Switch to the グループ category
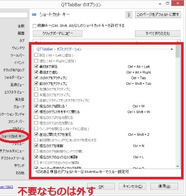 [x=19, y=107]
